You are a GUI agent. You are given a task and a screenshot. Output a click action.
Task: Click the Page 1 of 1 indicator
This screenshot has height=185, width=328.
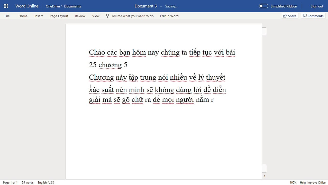click(10, 182)
